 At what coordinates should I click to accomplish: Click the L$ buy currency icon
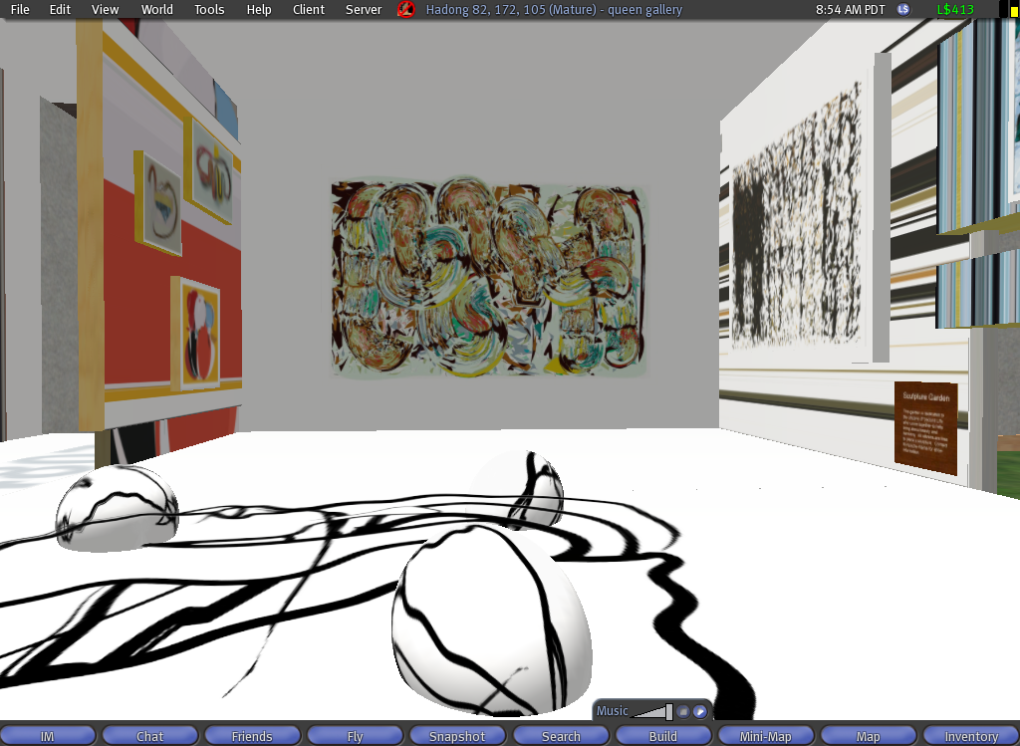click(x=903, y=10)
